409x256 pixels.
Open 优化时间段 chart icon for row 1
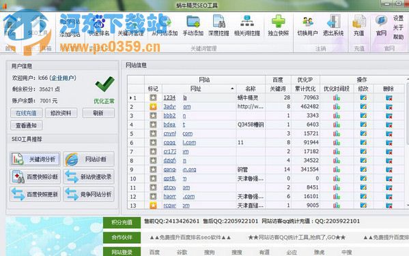point(337,98)
